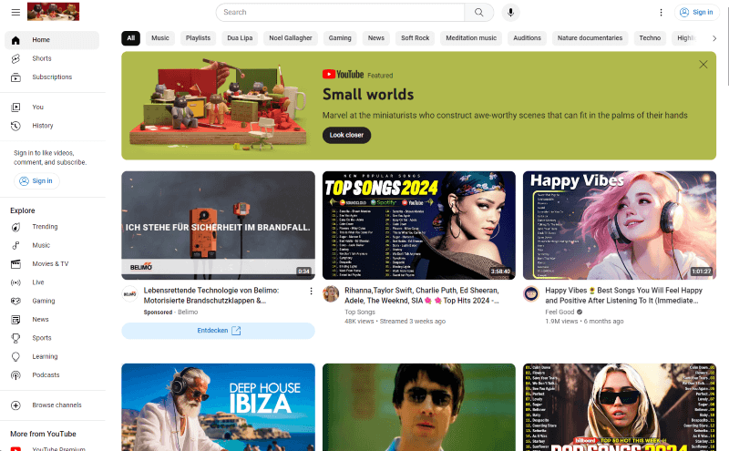Screen dimensions: 729x451
Task: Click the Top Songs channel avatar
Action: [x=331, y=294]
